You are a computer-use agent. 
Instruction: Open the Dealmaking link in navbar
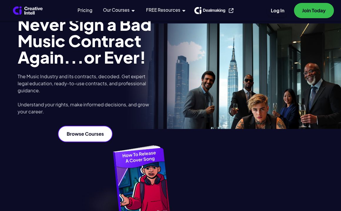click(214, 11)
